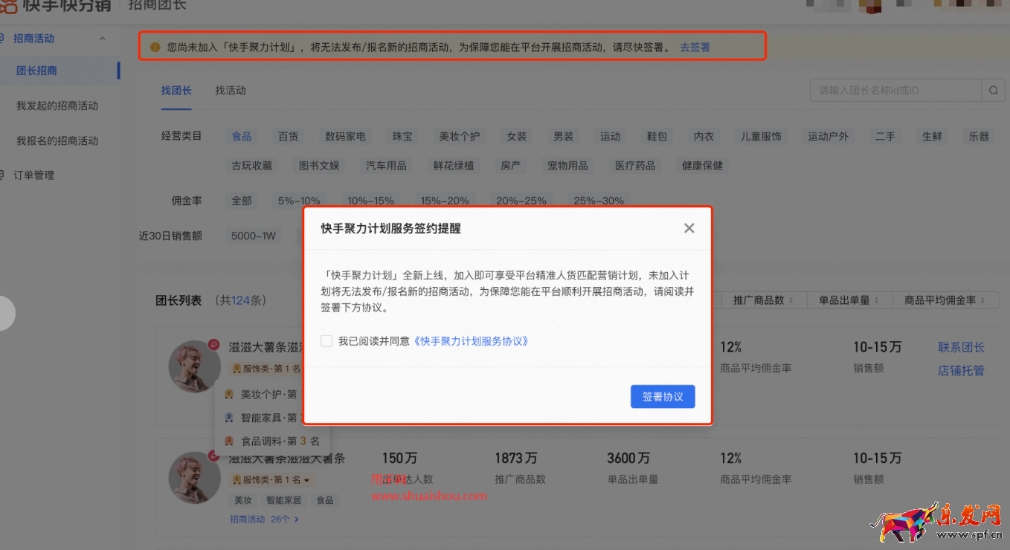Choose the 运动户外 category filter

[829, 137]
